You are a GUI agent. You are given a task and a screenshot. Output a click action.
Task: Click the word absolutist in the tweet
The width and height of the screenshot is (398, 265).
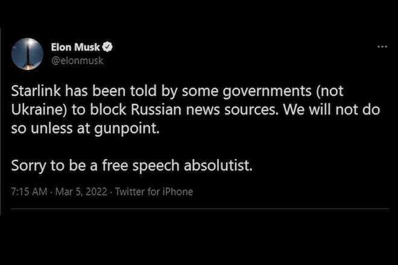(218, 166)
